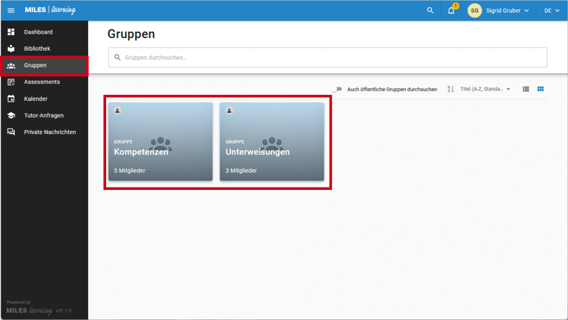Open the notifications bell
568x320 pixels.
pos(451,10)
